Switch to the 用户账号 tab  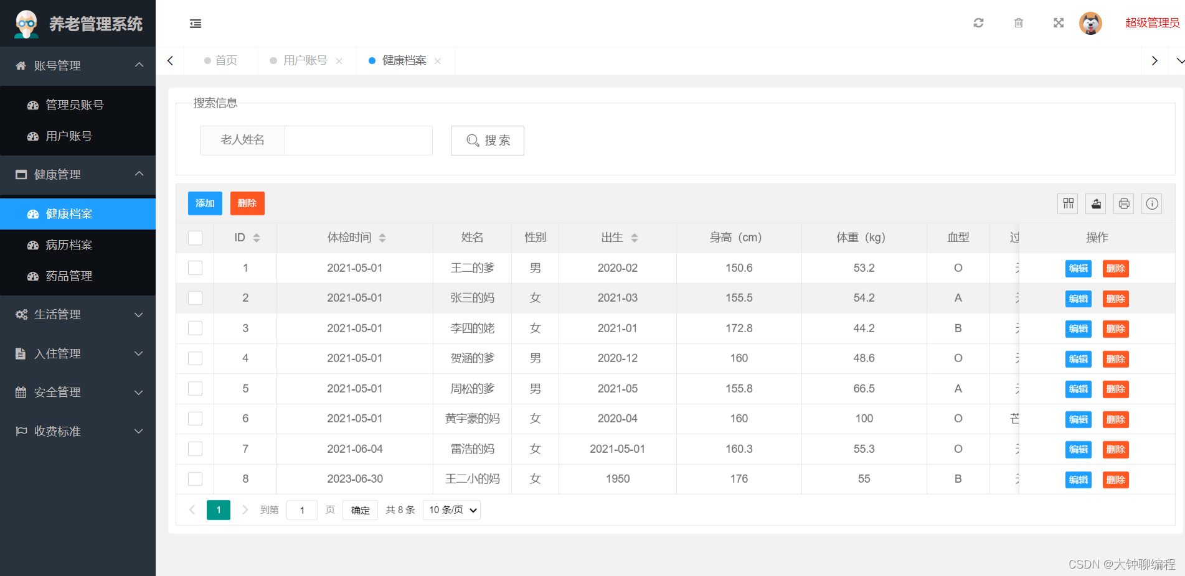tap(305, 60)
